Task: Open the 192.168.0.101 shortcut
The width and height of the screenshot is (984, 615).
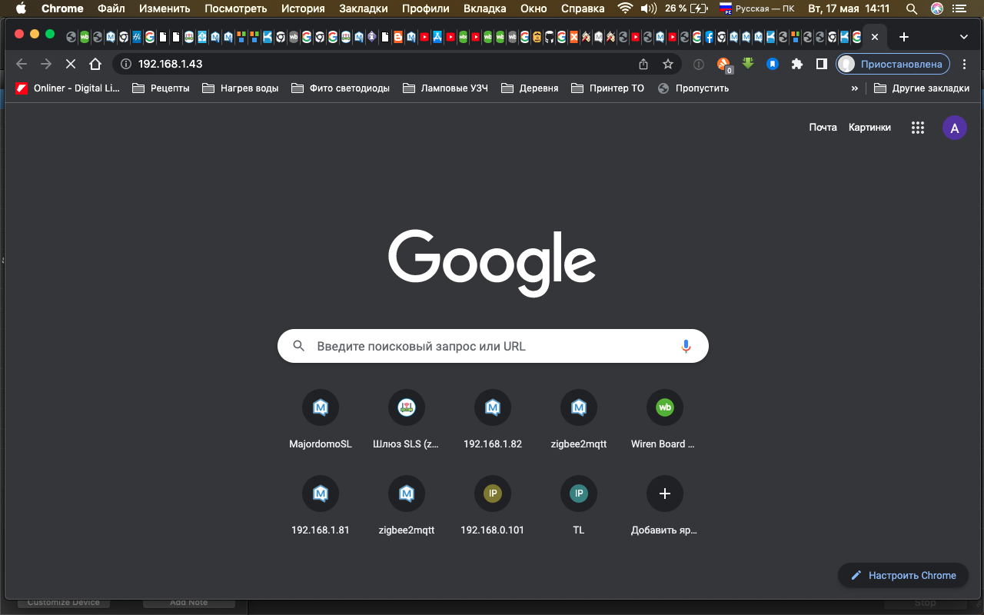Action: (493, 505)
